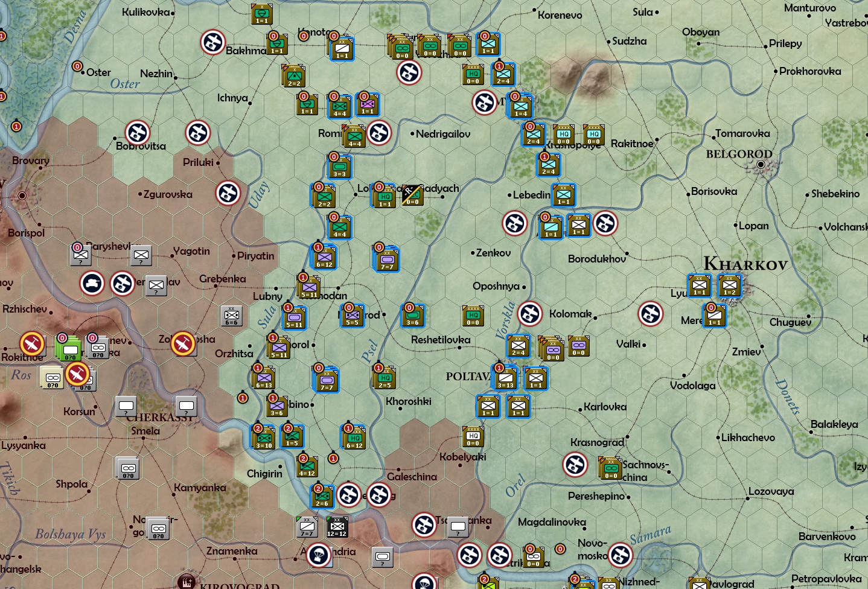
Task: Click the parachute marker at Alexandria
Action: [x=319, y=555]
